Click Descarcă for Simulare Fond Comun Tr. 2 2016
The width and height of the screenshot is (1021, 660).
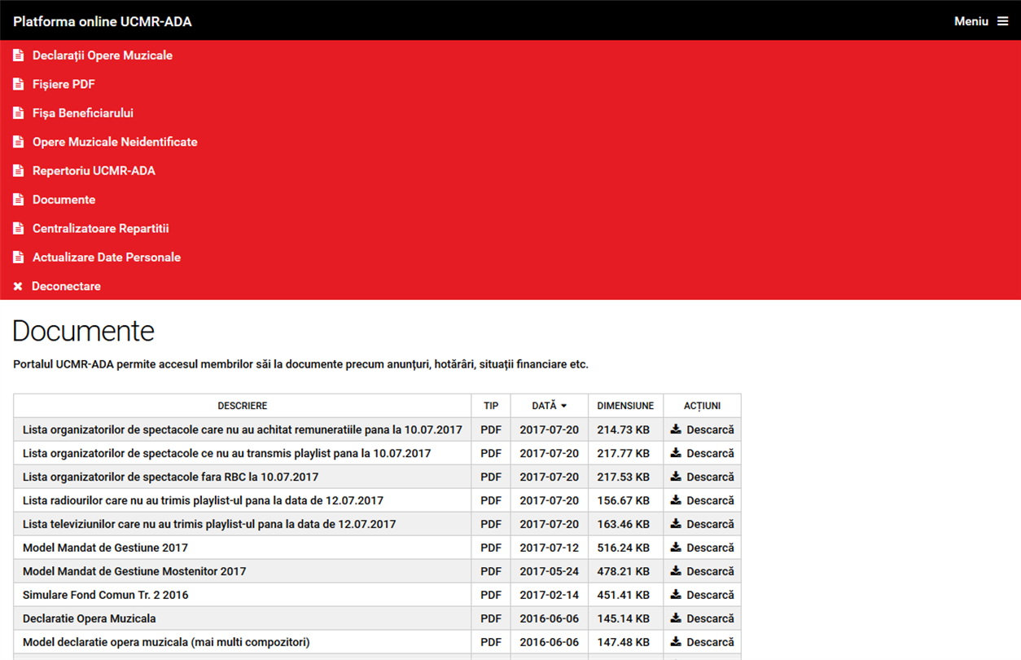coord(710,595)
